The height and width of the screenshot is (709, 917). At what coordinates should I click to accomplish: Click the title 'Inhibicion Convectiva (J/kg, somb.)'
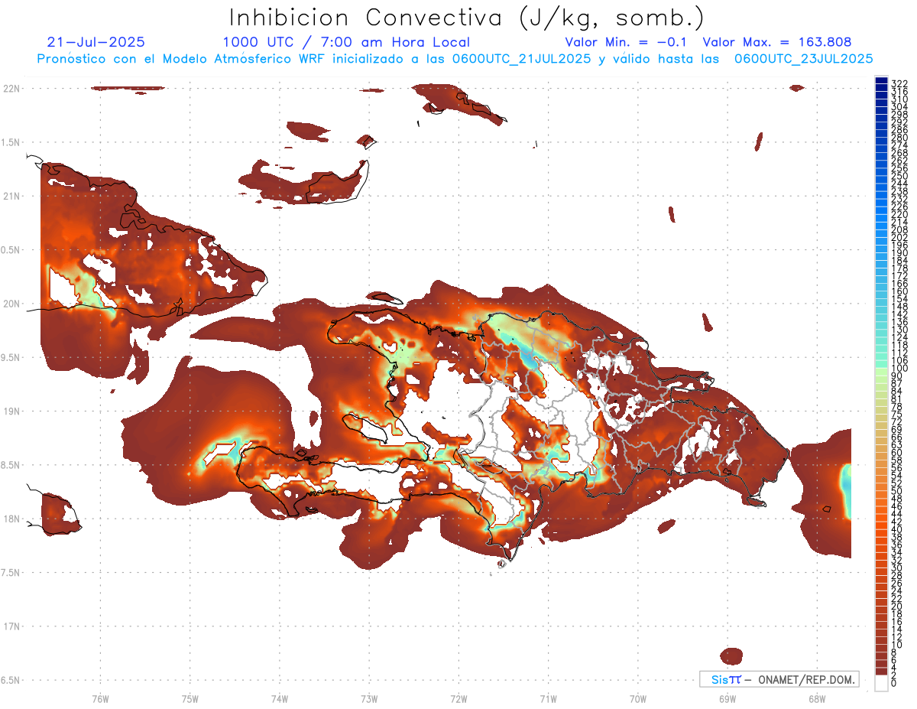coord(467,18)
